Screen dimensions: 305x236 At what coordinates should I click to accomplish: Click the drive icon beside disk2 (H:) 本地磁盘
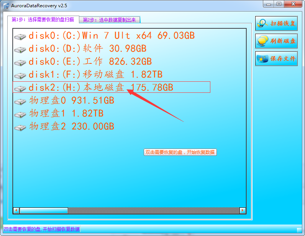[20, 89]
